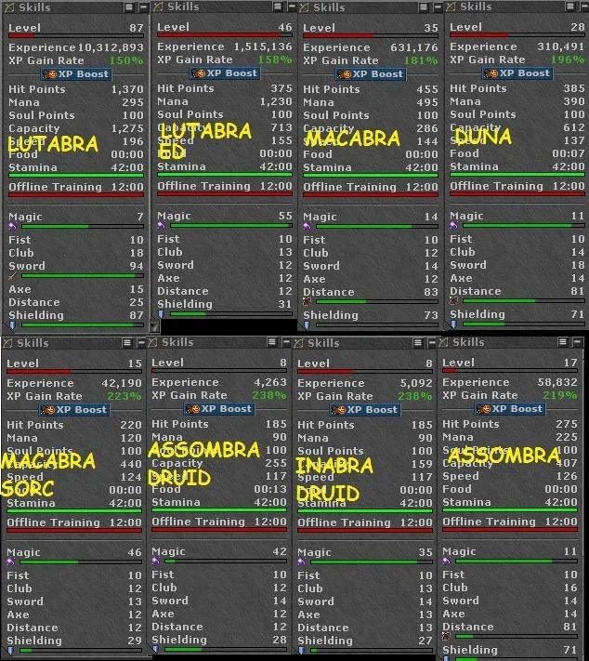Click the Hit Points value 1,370
The image size is (589, 661).
click(127, 89)
